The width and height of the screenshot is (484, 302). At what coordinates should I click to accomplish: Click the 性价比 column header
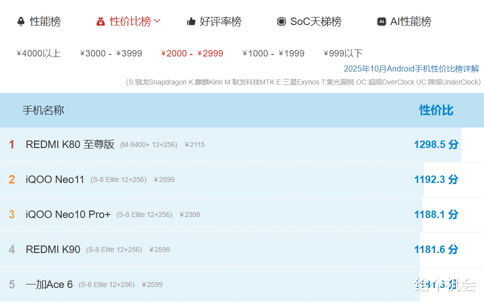coord(436,110)
